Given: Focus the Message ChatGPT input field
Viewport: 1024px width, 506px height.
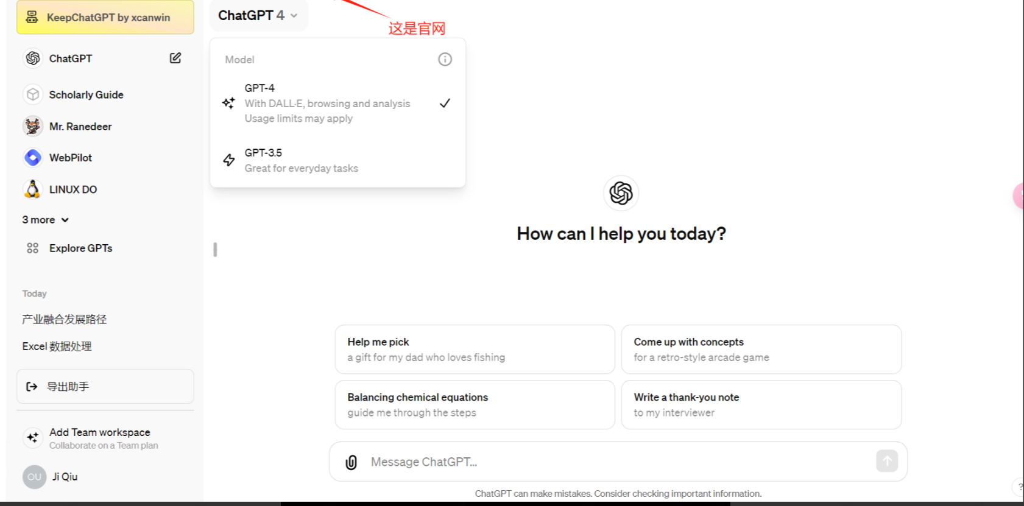Looking at the screenshot, I should [x=618, y=462].
